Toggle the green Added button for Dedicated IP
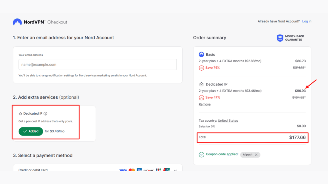 (x=30, y=131)
